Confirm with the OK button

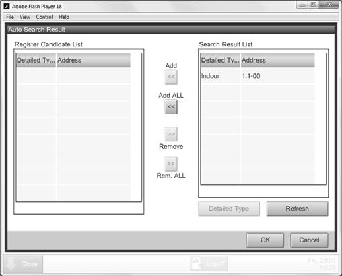(x=265, y=240)
